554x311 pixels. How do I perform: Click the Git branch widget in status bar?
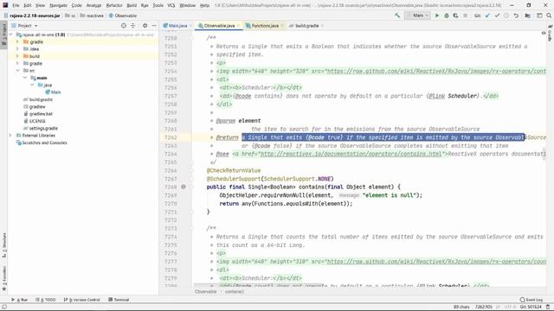click(x=531, y=308)
